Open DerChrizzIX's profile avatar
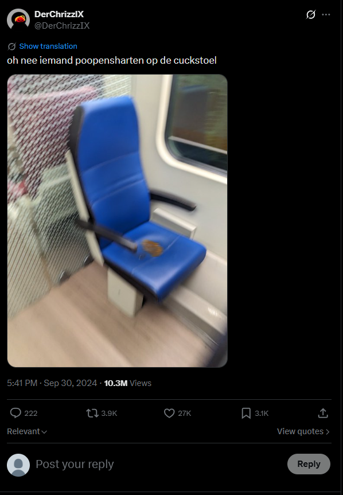The height and width of the screenshot is (495, 343). click(x=18, y=20)
